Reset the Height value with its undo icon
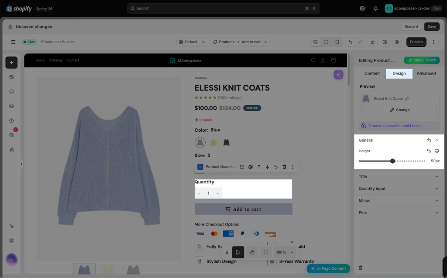This screenshot has height=278, width=447. [x=429, y=151]
